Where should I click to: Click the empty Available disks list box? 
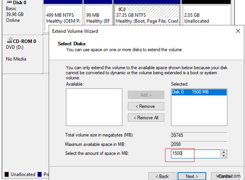click(94, 107)
